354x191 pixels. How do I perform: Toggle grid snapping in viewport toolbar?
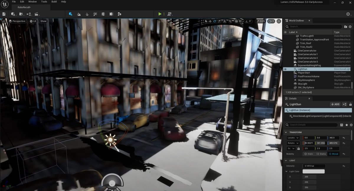coord(236,21)
